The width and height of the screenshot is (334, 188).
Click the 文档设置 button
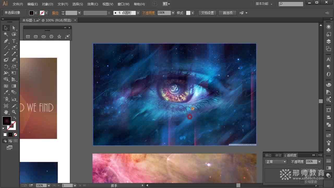point(207,13)
